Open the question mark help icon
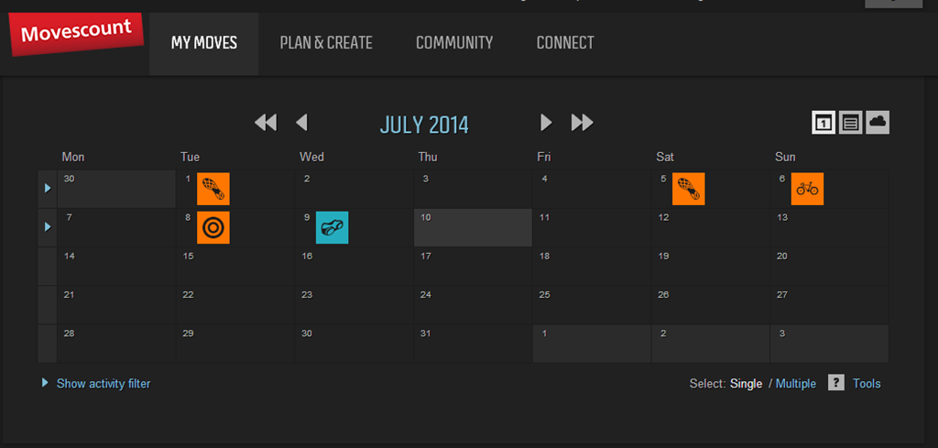 tap(836, 383)
